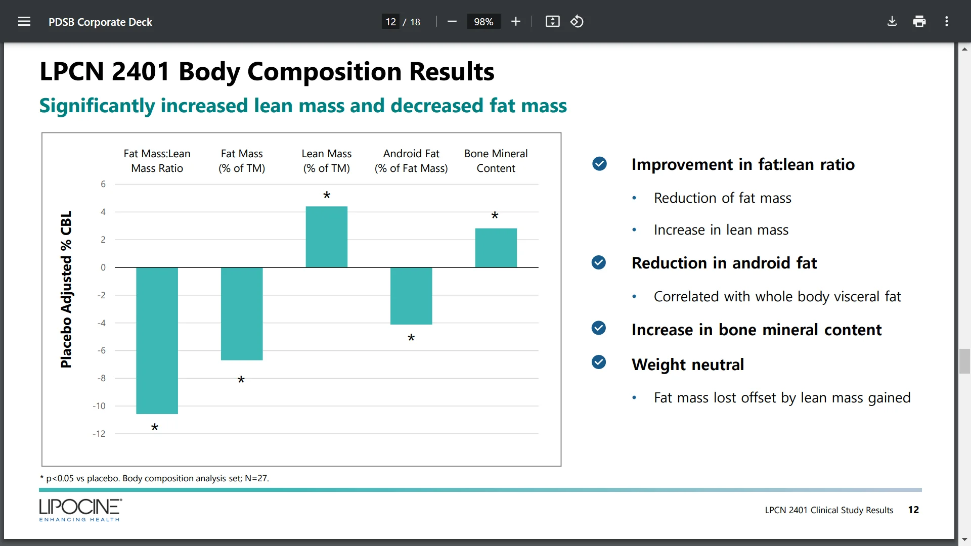Click the page number field showing 12
The height and width of the screenshot is (546, 971).
tap(390, 22)
